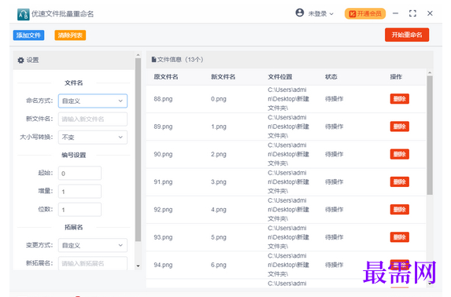Open the 变更方式 dropdown
Image resolution: width=451 pixels, height=297 pixels.
click(x=93, y=245)
